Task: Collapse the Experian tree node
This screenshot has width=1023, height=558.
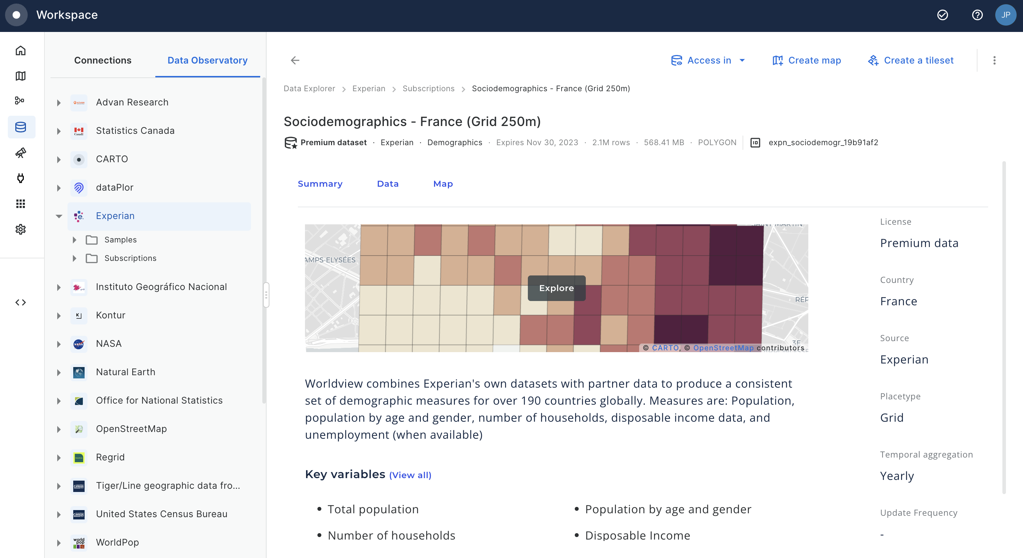Action: (x=59, y=216)
